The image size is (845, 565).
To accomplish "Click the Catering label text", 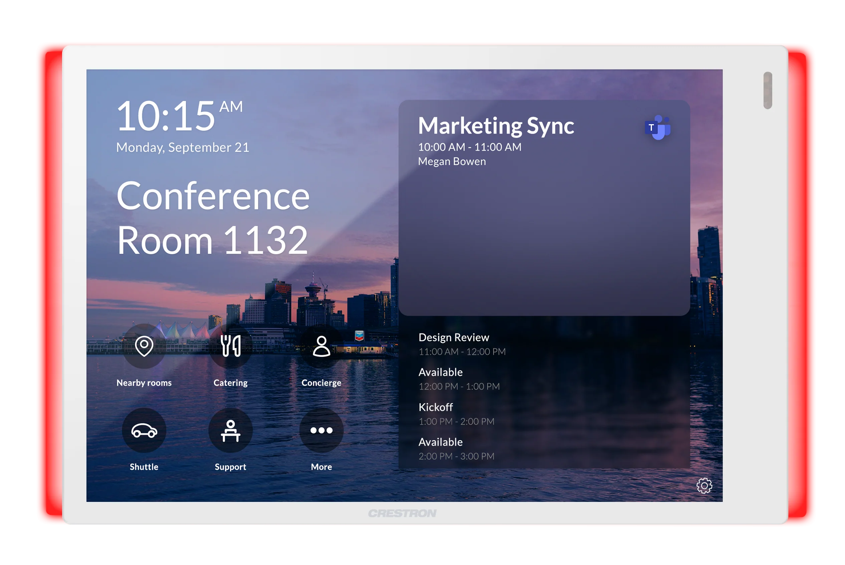I will click(x=230, y=383).
